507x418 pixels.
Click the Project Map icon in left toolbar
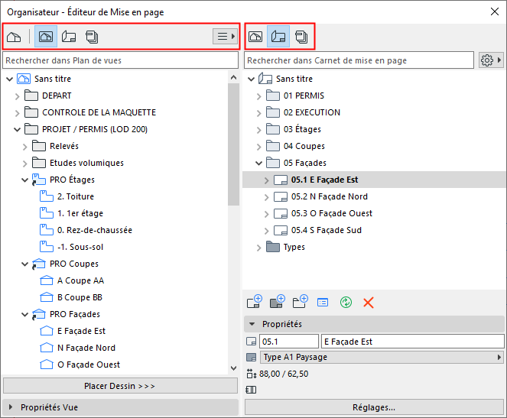click(14, 37)
